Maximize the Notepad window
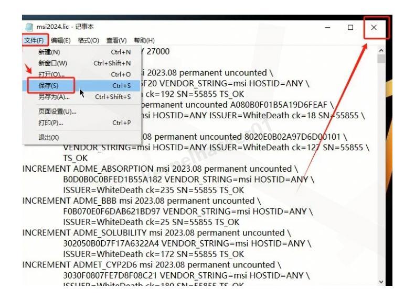Image resolution: width=415 pixels, height=301 pixels. [350, 27]
